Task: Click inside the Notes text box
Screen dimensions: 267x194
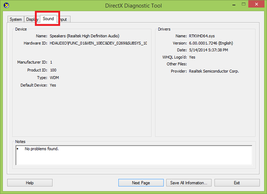Action: click(134, 155)
